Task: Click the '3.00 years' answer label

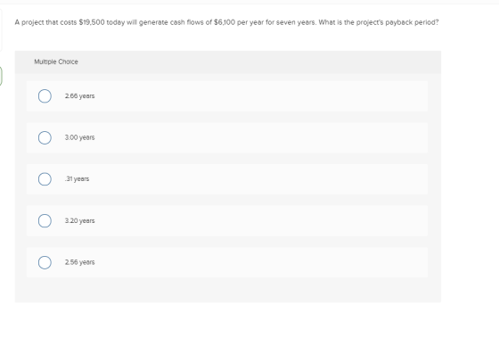Action: [x=79, y=137]
